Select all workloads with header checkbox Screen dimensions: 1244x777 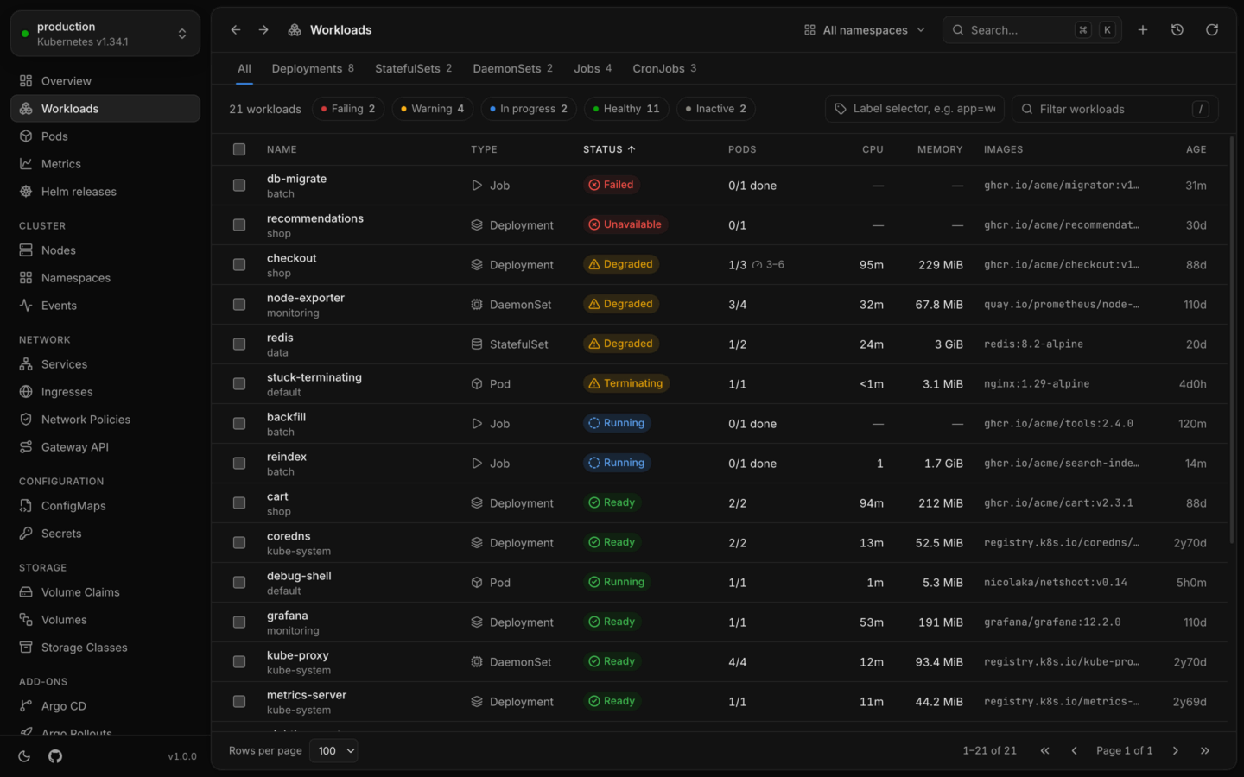click(239, 149)
